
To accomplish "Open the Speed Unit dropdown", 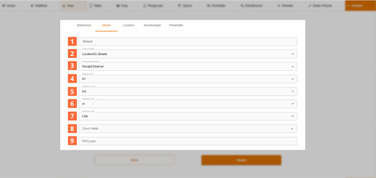I will pyautogui.click(x=188, y=79).
